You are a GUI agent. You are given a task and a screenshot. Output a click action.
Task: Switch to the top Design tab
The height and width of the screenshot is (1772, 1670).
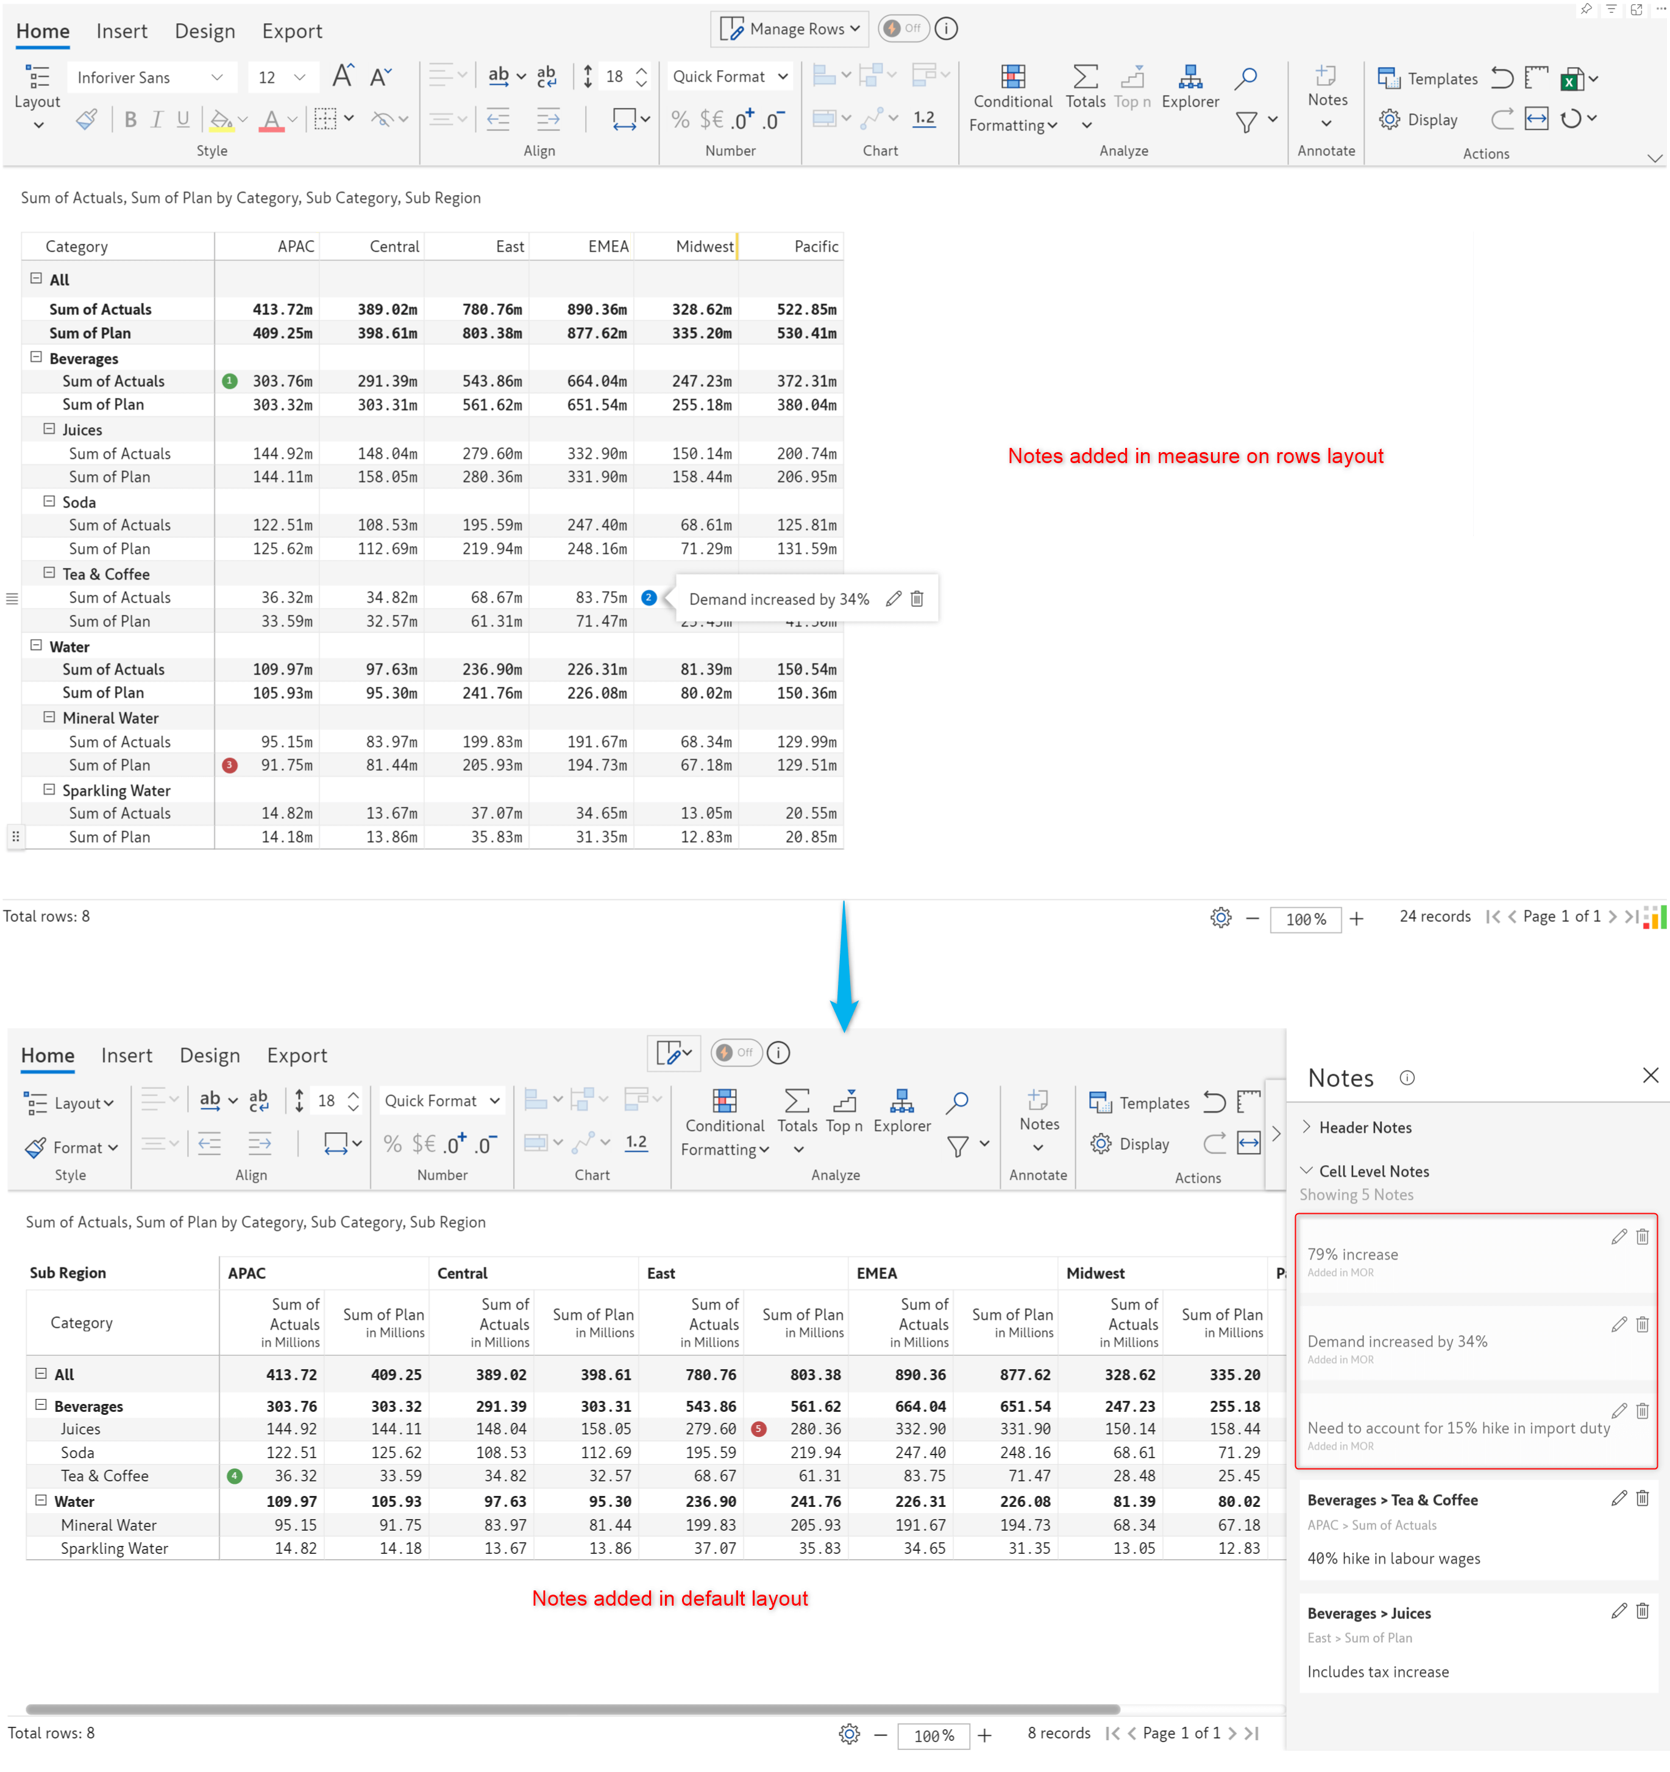click(x=205, y=31)
